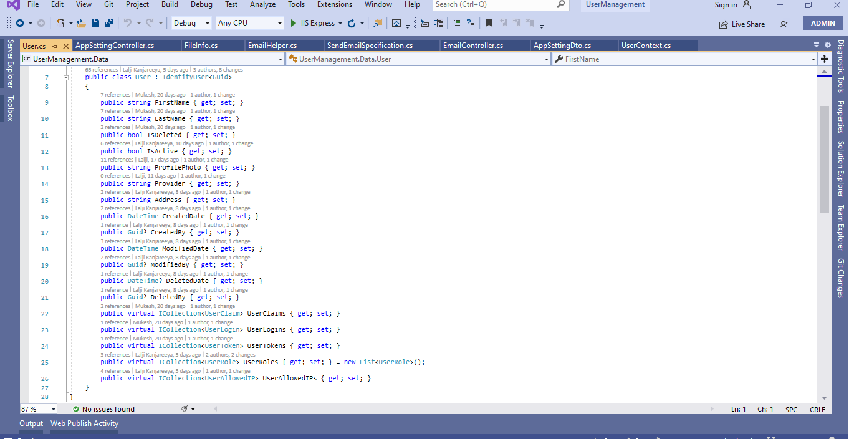Open the UserManagement.Data project dropdown
This screenshot has height=439, width=849.
153,59
